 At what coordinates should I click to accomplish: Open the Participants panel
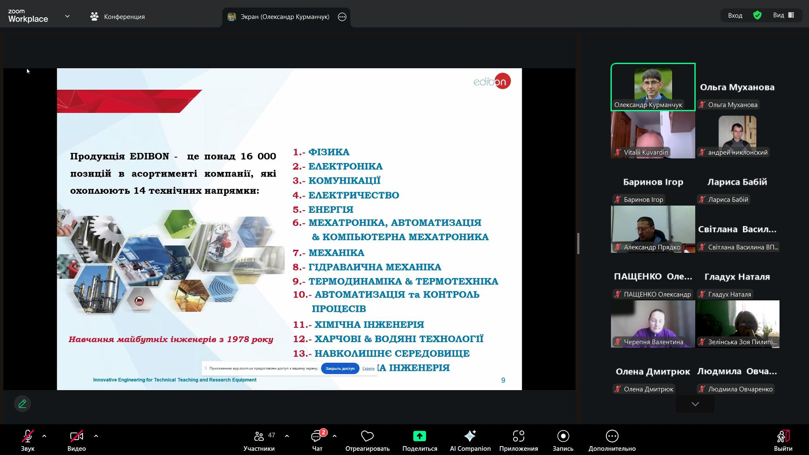tap(259, 436)
